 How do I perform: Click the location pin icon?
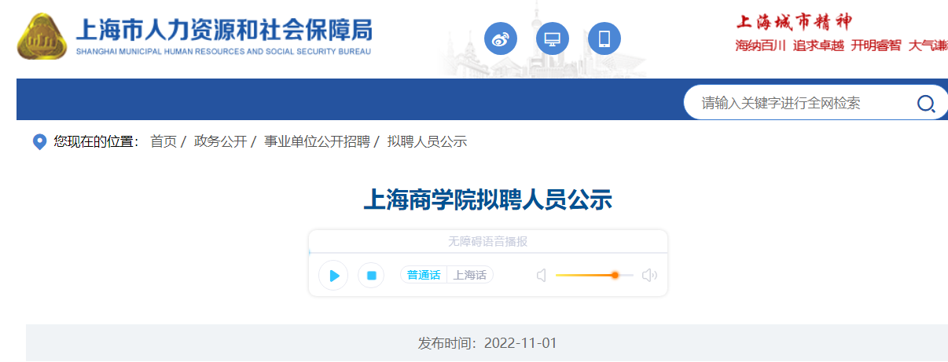coord(39,142)
